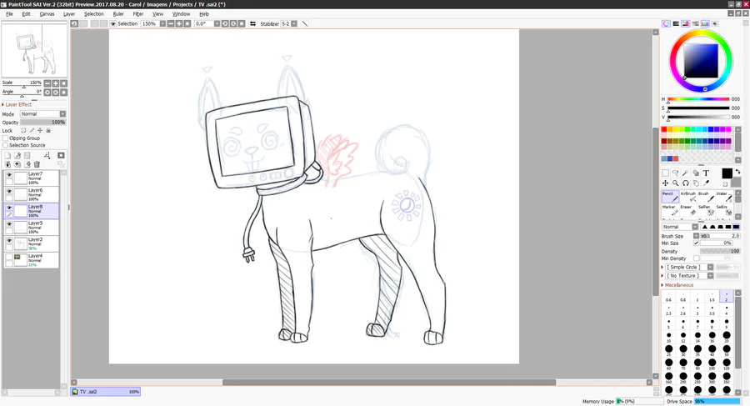Select the magic wand tool

click(x=686, y=173)
